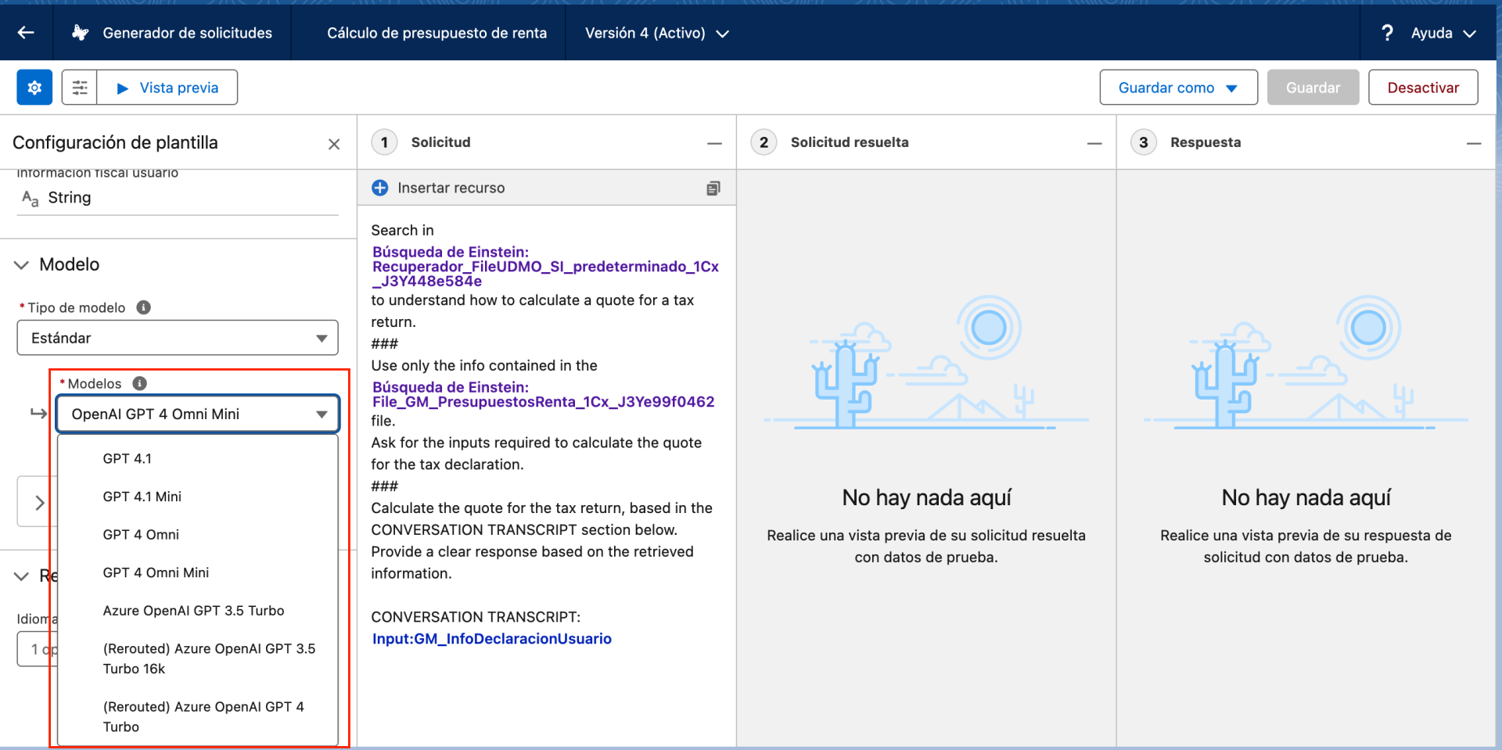This screenshot has width=1502, height=750.
Task: Click the step 2 Solicitud resuelta number badge
Action: (x=764, y=142)
